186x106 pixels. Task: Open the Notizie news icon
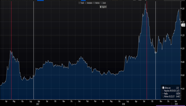pyautogui.click(x=96, y=3)
